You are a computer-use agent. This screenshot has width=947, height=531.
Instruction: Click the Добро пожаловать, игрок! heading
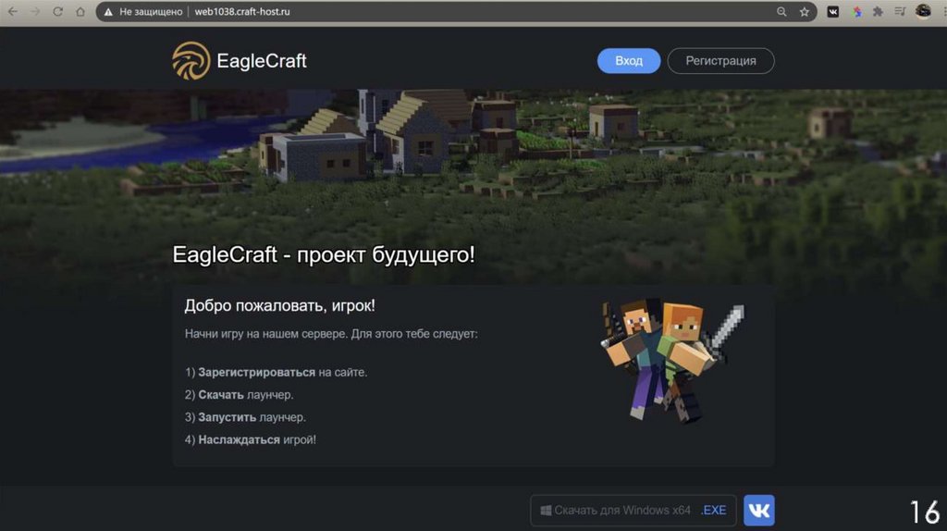tap(279, 305)
